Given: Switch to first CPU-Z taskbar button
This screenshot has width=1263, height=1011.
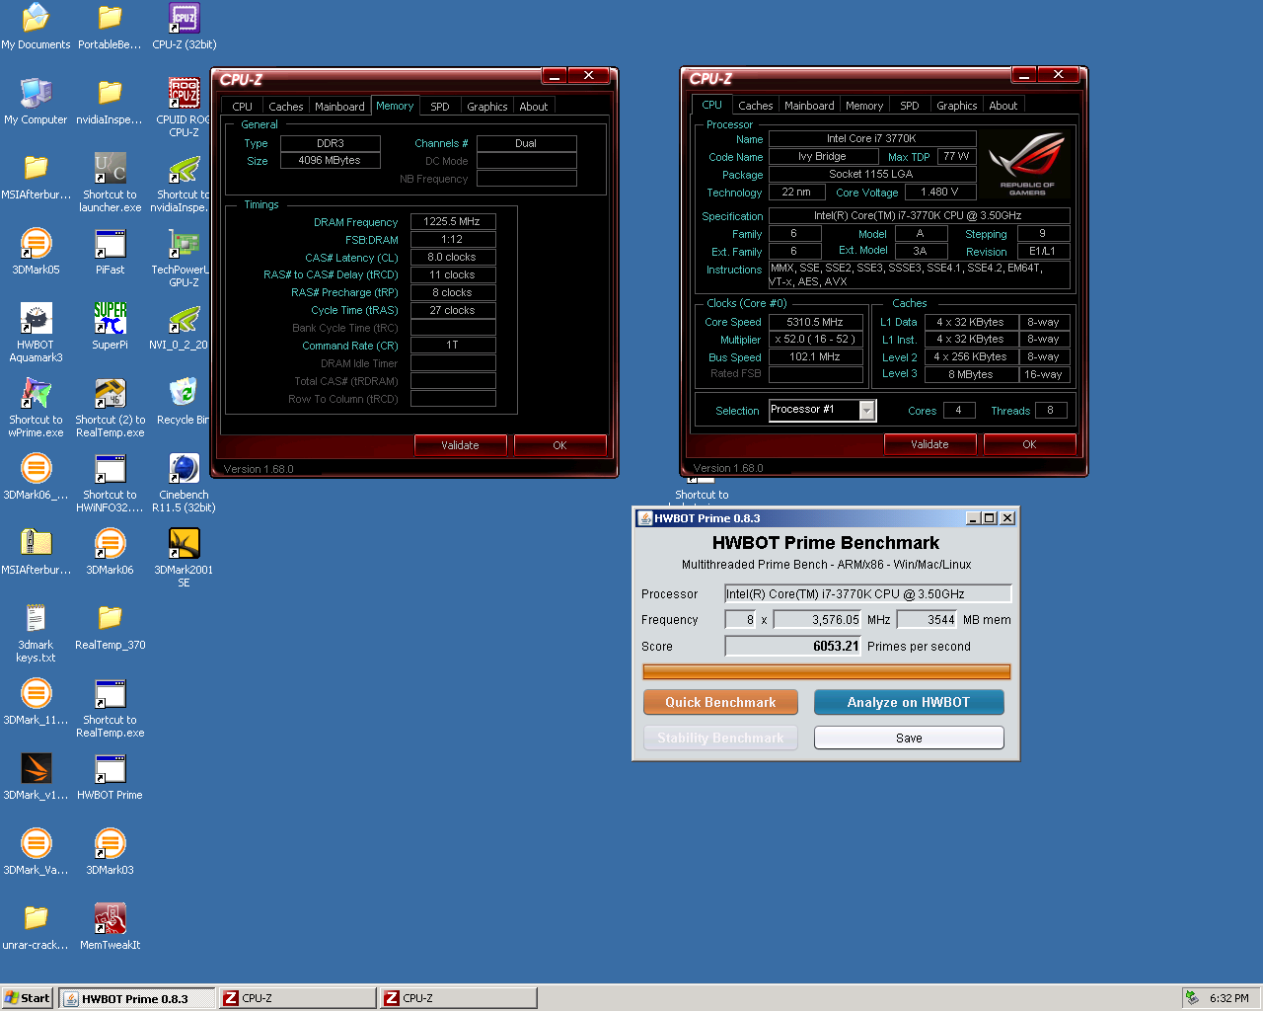Looking at the screenshot, I should tap(297, 998).
